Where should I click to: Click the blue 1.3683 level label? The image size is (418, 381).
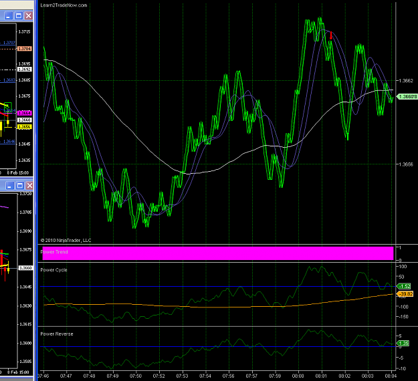(x=9, y=80)
